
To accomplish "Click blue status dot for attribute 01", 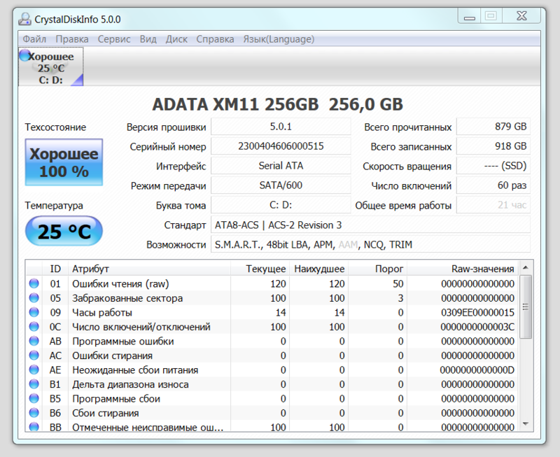I will [34, 283].
